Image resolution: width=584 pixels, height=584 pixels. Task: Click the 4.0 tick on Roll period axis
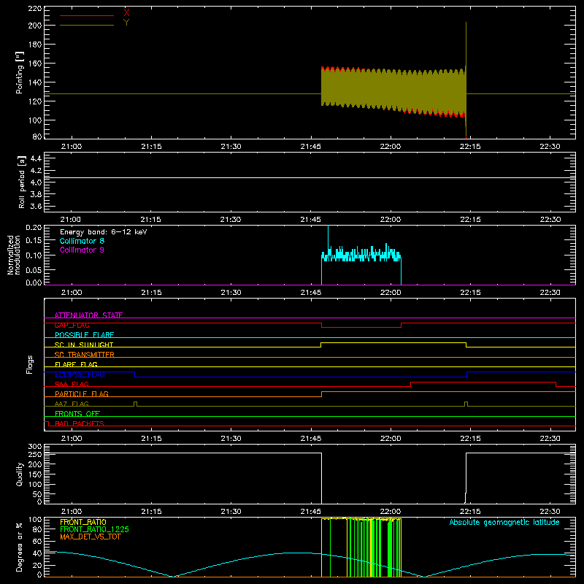[36, 182]
